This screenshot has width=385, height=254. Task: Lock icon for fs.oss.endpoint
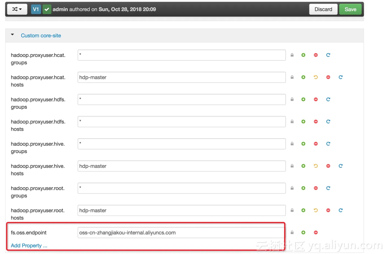click(x=292, y=233)
